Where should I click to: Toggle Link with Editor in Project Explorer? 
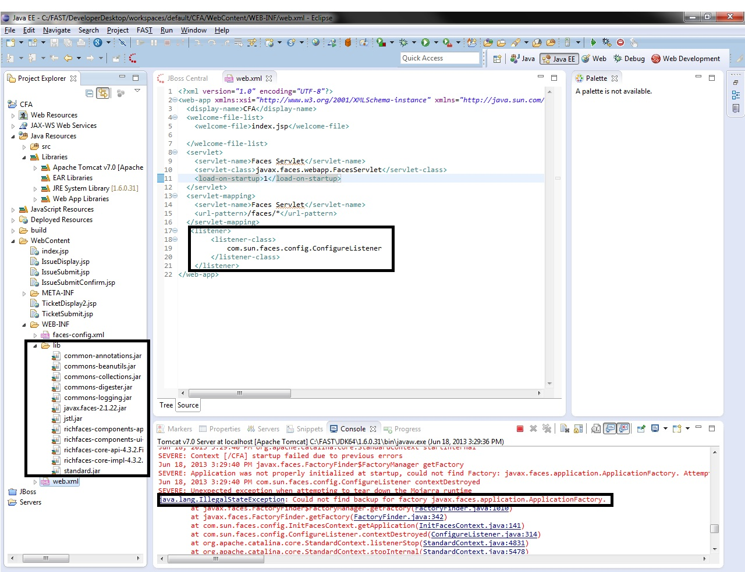(102, 93)
